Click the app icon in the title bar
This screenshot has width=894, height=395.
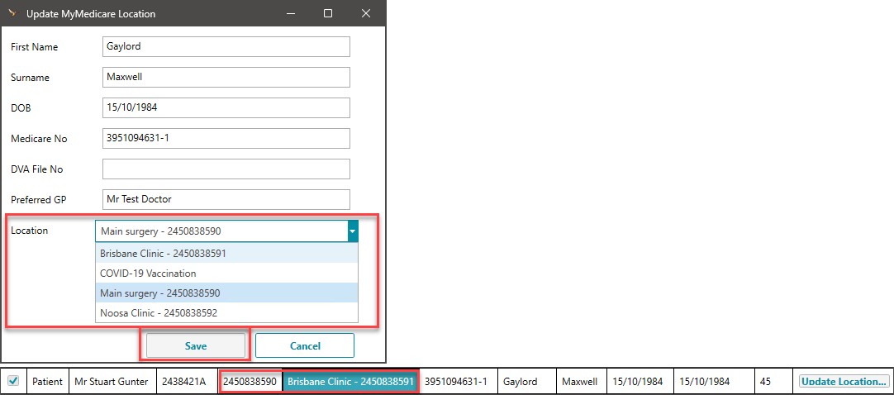[x=12, y=13]
